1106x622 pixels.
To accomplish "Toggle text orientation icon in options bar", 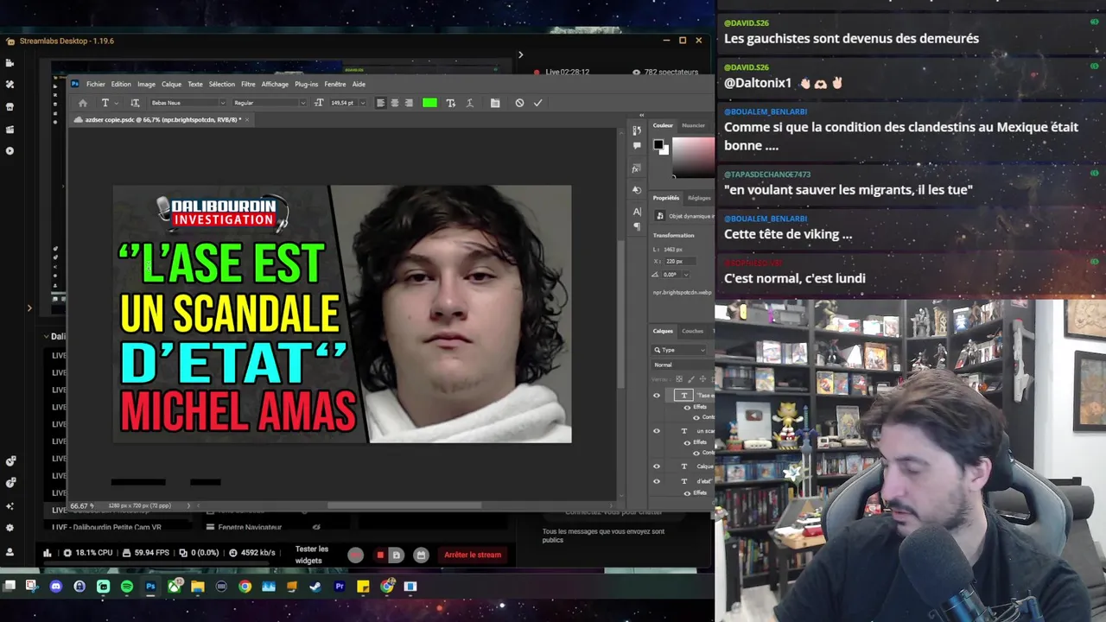I will coord(135,103).
